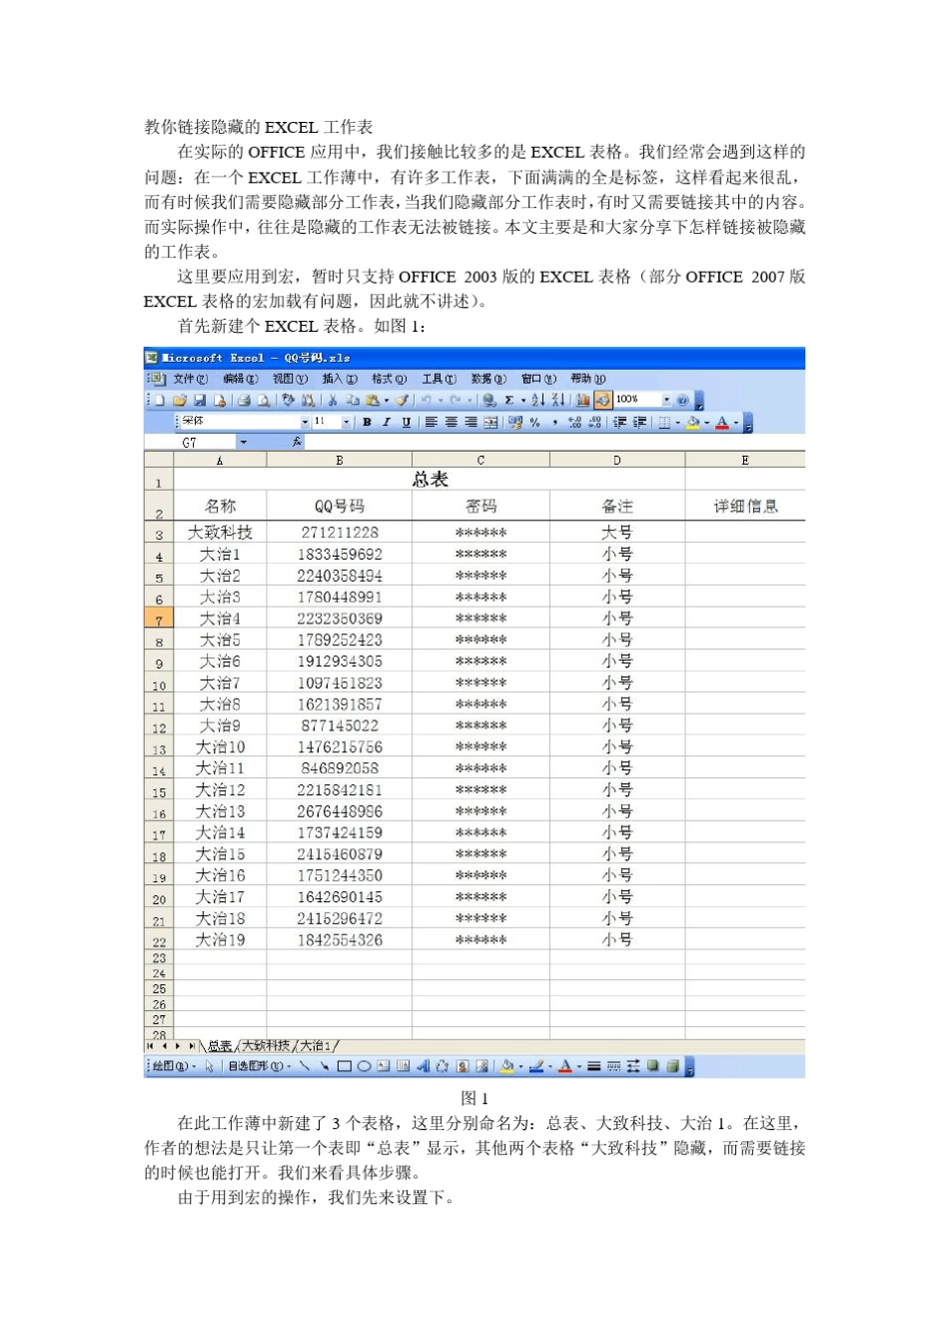
Task: Click the Fill Color paint bucket in formatting toolbar
Action: point(693,423)
